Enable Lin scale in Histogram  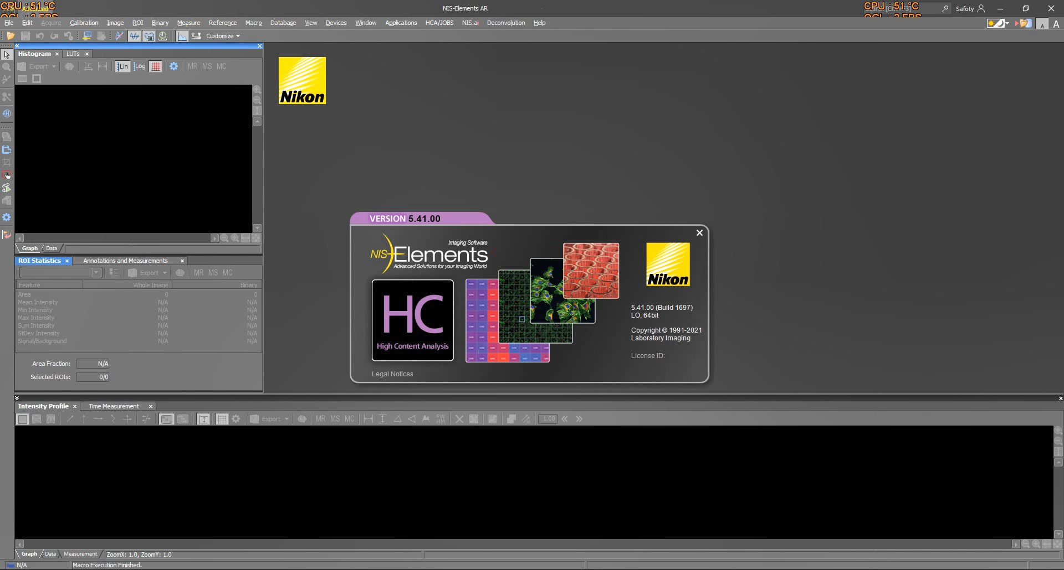point(122,66)
